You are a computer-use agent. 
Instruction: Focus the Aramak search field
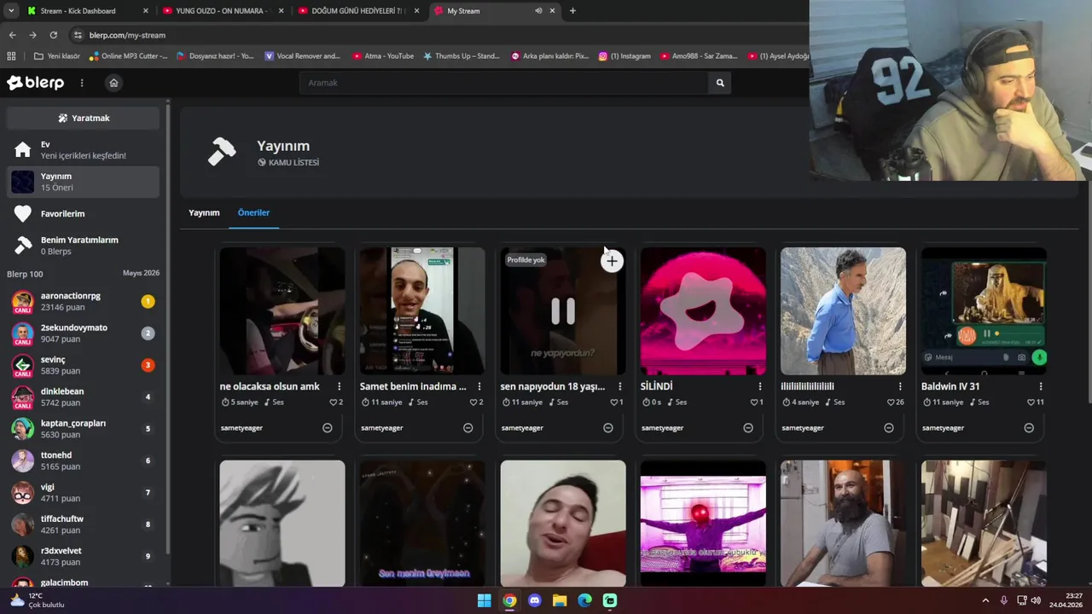503,83
